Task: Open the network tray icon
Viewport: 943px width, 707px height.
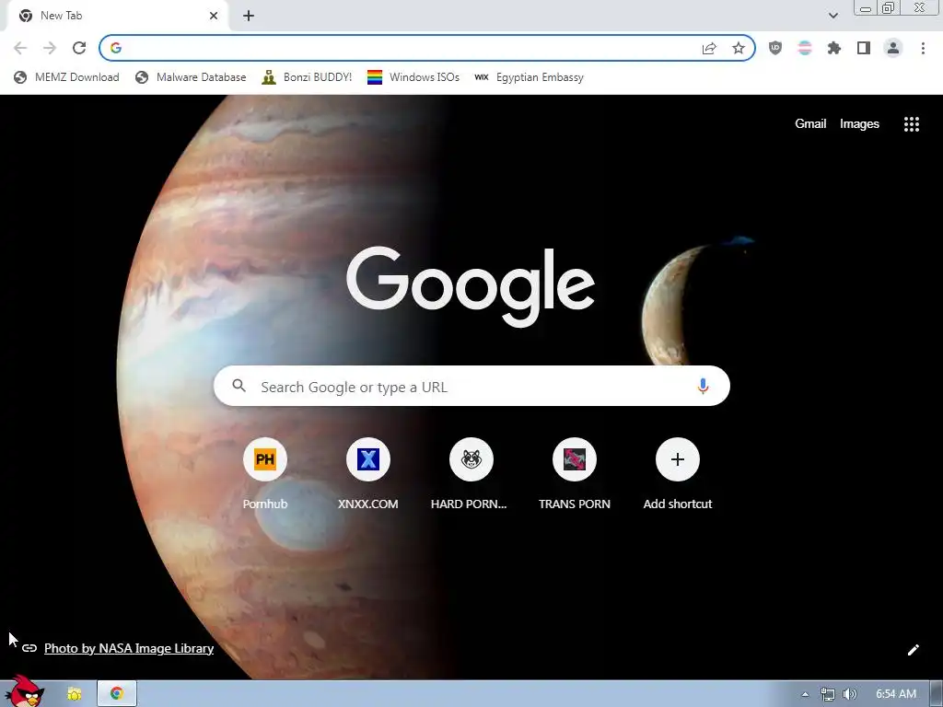Action: 828,694
